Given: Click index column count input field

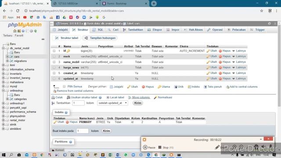Looking at the screenshot, I should point(83,131).
